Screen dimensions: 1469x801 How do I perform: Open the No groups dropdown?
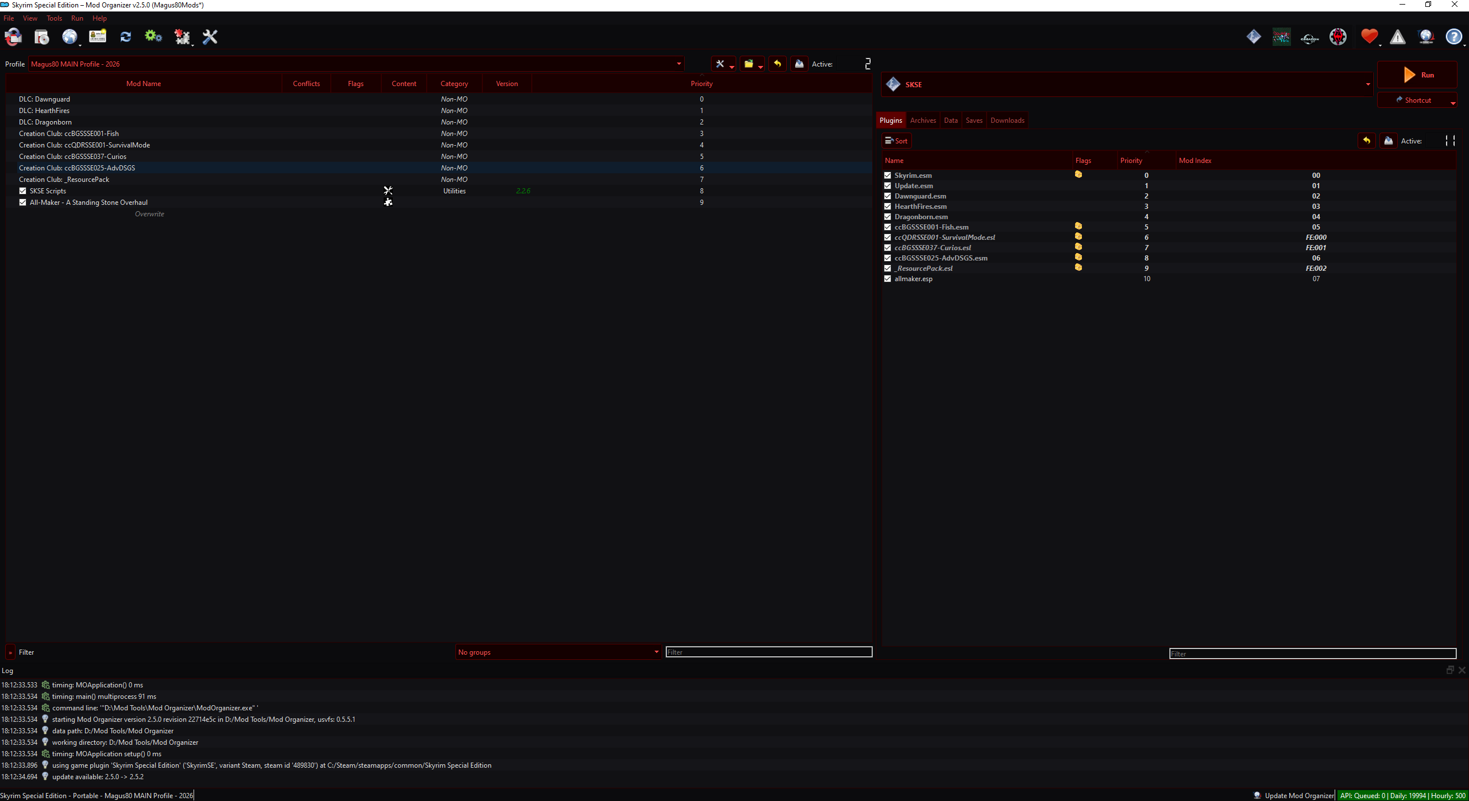(x=656, y=652)
